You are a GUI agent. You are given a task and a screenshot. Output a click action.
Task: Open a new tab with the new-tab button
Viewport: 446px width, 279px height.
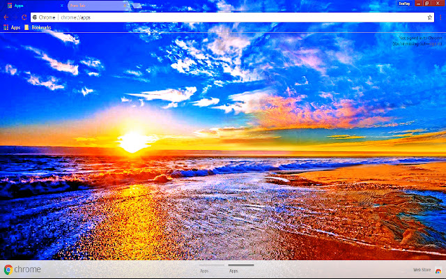click(x=137, y=6)
